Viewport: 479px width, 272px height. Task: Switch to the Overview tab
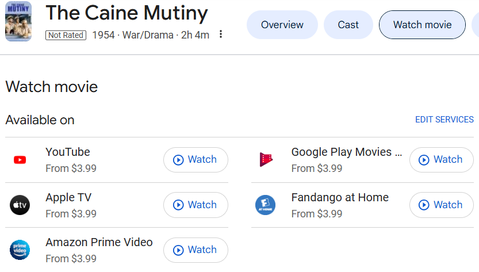(x=282, y=25)
